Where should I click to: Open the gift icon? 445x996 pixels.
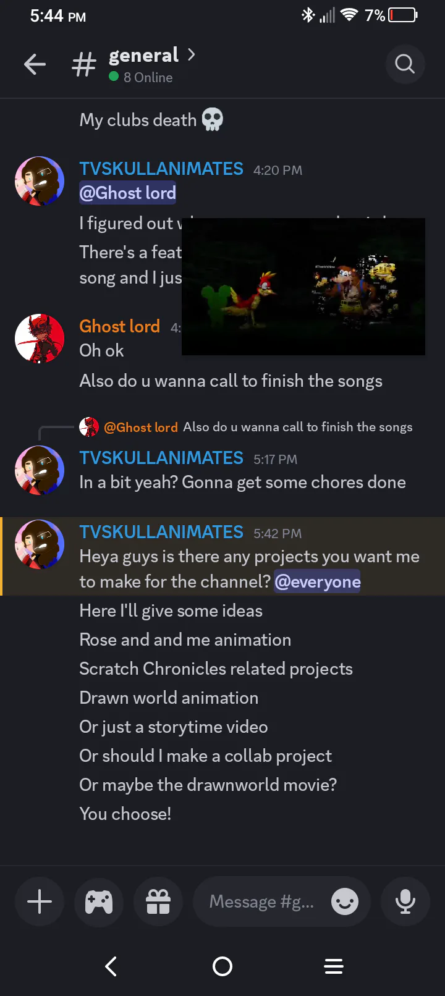coord(158,901)
